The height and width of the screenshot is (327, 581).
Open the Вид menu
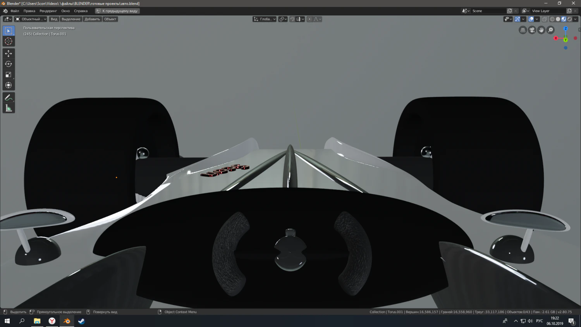point(54,19)
